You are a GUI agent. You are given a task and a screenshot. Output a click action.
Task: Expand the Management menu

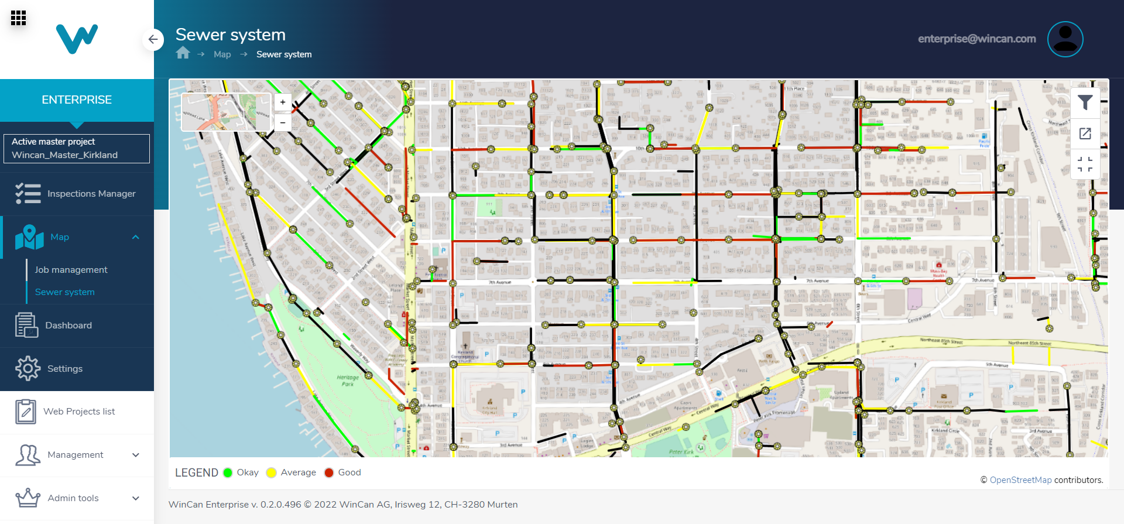point(136,455)
